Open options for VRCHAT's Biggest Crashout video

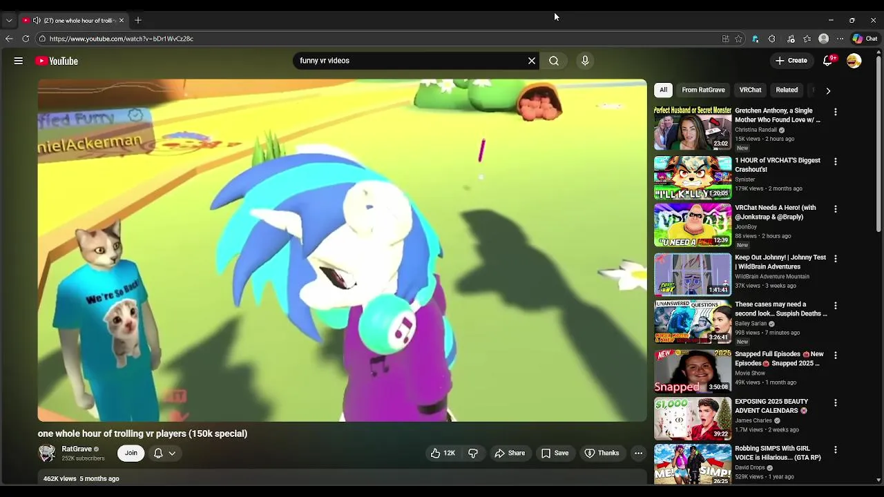pyautogui.click(x=835, y=162)
